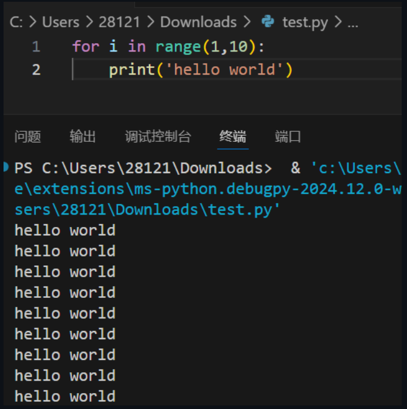The height and width of the screenshot is (409, 407).
Task: Open the trailing '...' breadcrumb symbol list
Action: [x=353, y=22]
